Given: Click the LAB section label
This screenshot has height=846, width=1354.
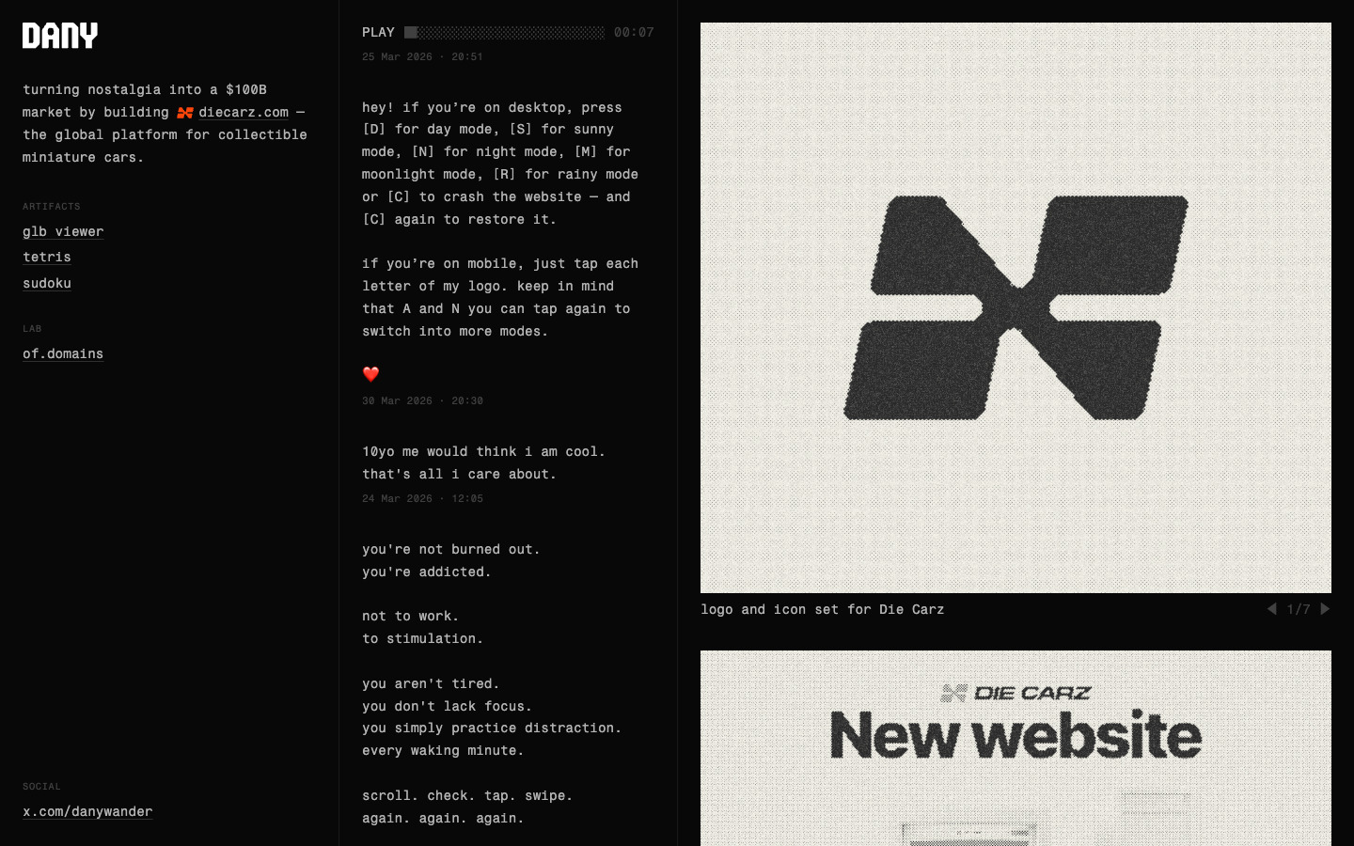Looking at the screenshot, I should coord(32,328).
